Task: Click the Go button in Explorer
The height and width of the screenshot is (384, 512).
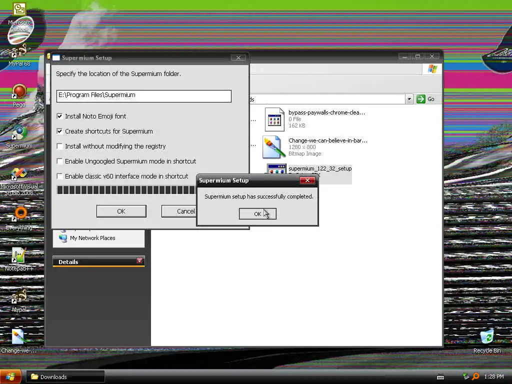Action: pos(426,99)
